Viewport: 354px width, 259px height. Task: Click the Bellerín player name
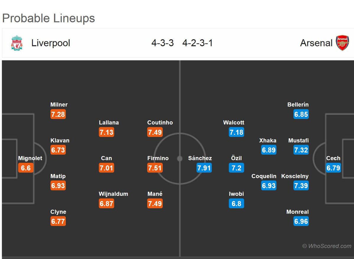click(x=298, y=104)
